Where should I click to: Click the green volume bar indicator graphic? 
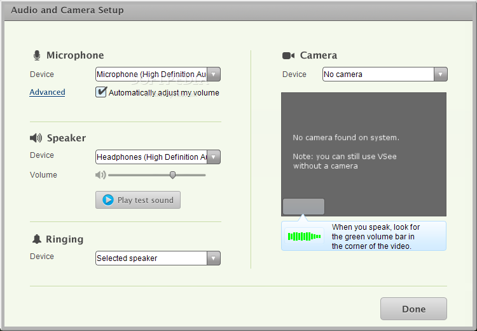[304, 236]
